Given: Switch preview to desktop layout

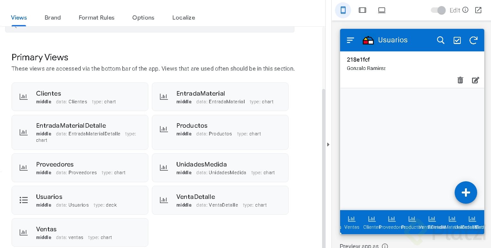Looking at the screenshot, I should tap(382, 10).
